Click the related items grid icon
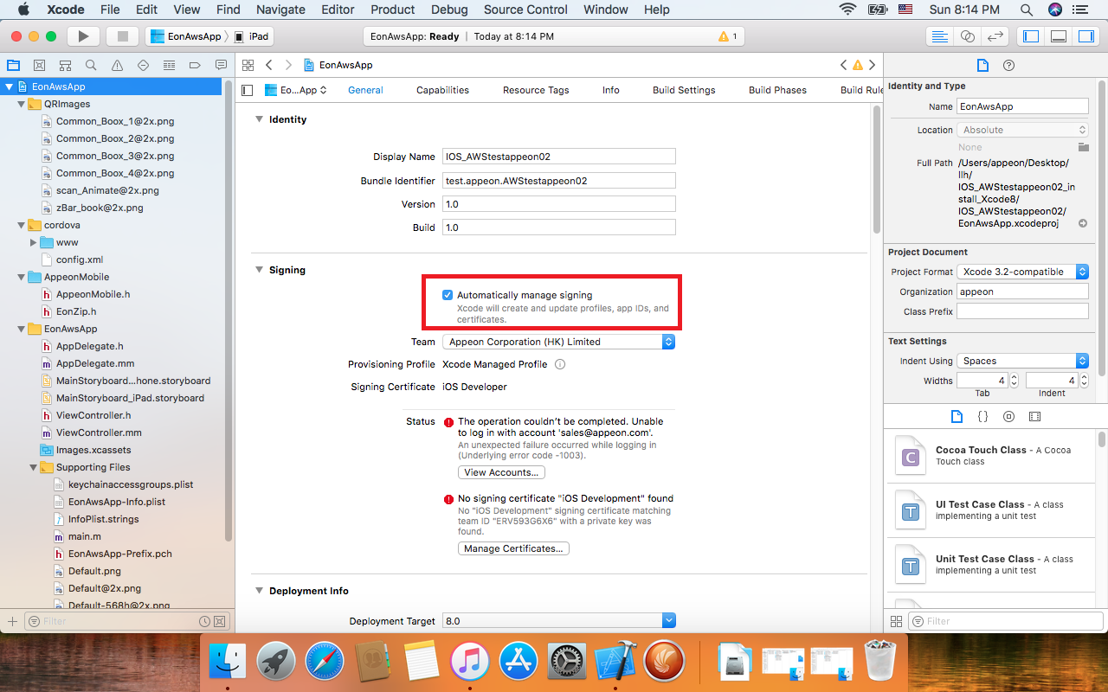Viewport: 1108px width, 692px height. [x=248, y=65]
